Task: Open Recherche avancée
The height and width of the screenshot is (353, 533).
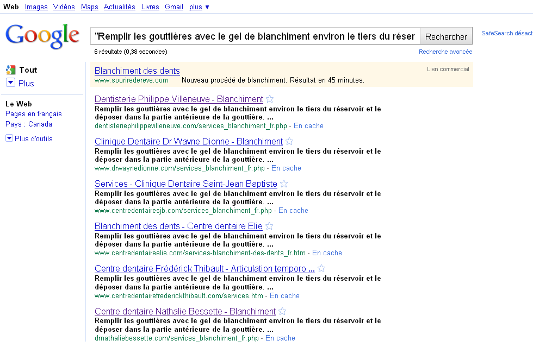Action: point(445,52)
